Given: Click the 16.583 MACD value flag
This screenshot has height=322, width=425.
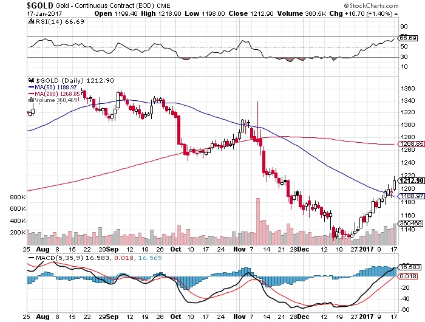Looking at the screenshot, I should (x=410, y=267).
